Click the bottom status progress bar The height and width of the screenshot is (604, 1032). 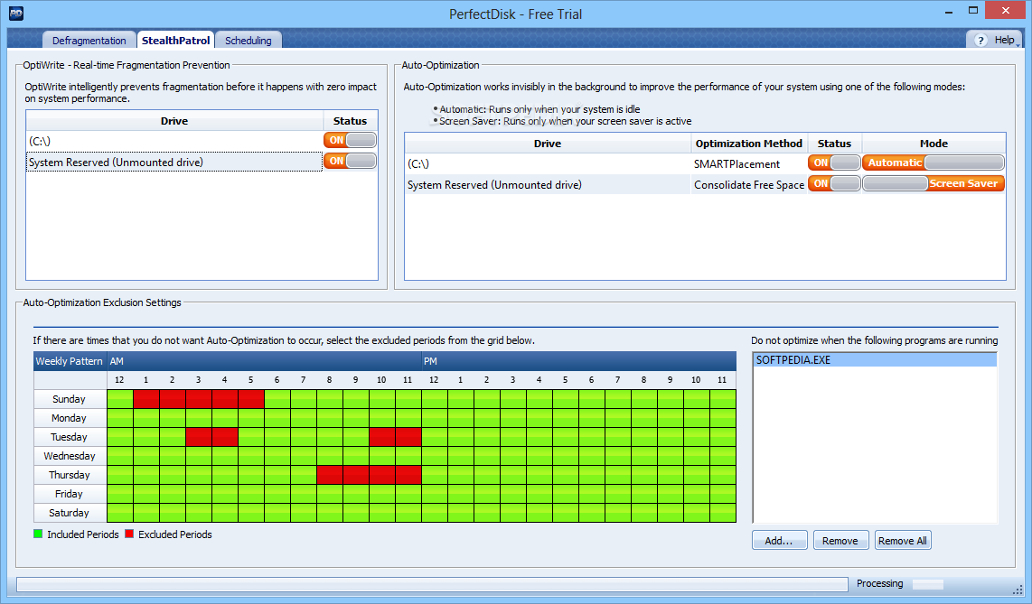(x=433, y=584)
